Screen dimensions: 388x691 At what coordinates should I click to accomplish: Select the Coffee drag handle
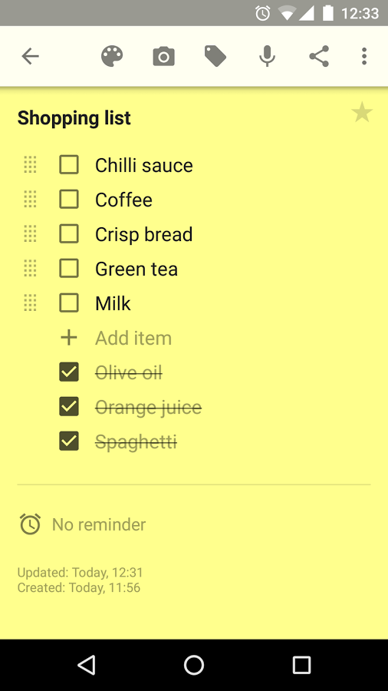[30, 199]
